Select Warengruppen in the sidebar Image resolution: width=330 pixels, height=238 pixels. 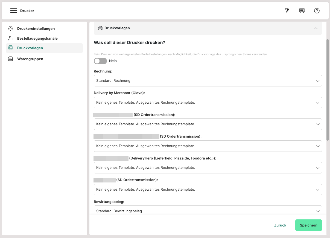click(30, 59)
